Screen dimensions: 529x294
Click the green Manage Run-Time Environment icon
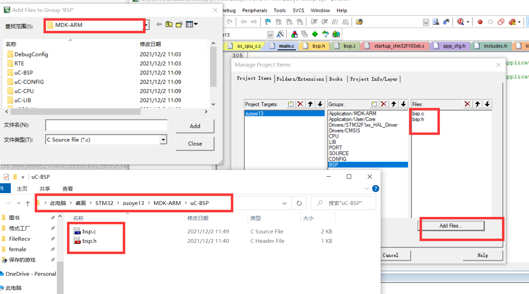[x=315, y=34]
